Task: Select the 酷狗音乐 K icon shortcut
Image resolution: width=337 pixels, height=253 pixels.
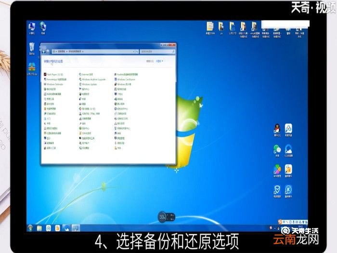Action: click(x=288, y=191)
